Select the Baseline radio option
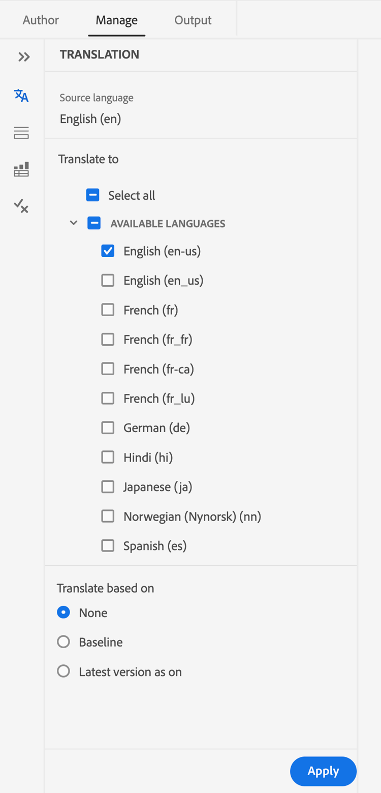The width and height of the screenshot is (381, 793). tap(63, 642)
